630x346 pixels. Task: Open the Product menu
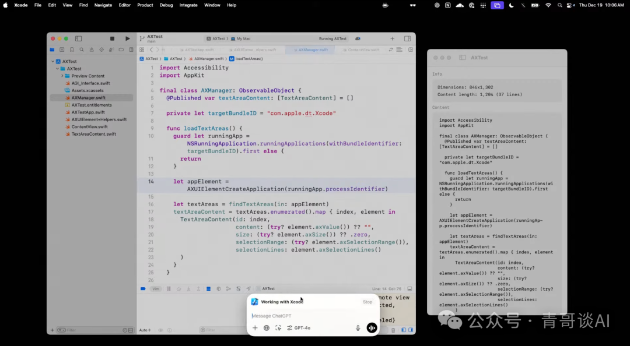click(145, 5)
